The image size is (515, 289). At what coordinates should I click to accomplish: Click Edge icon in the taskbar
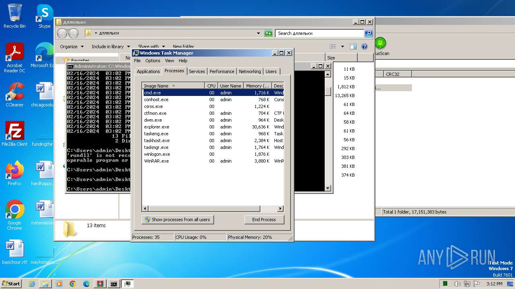click(87, 284)
